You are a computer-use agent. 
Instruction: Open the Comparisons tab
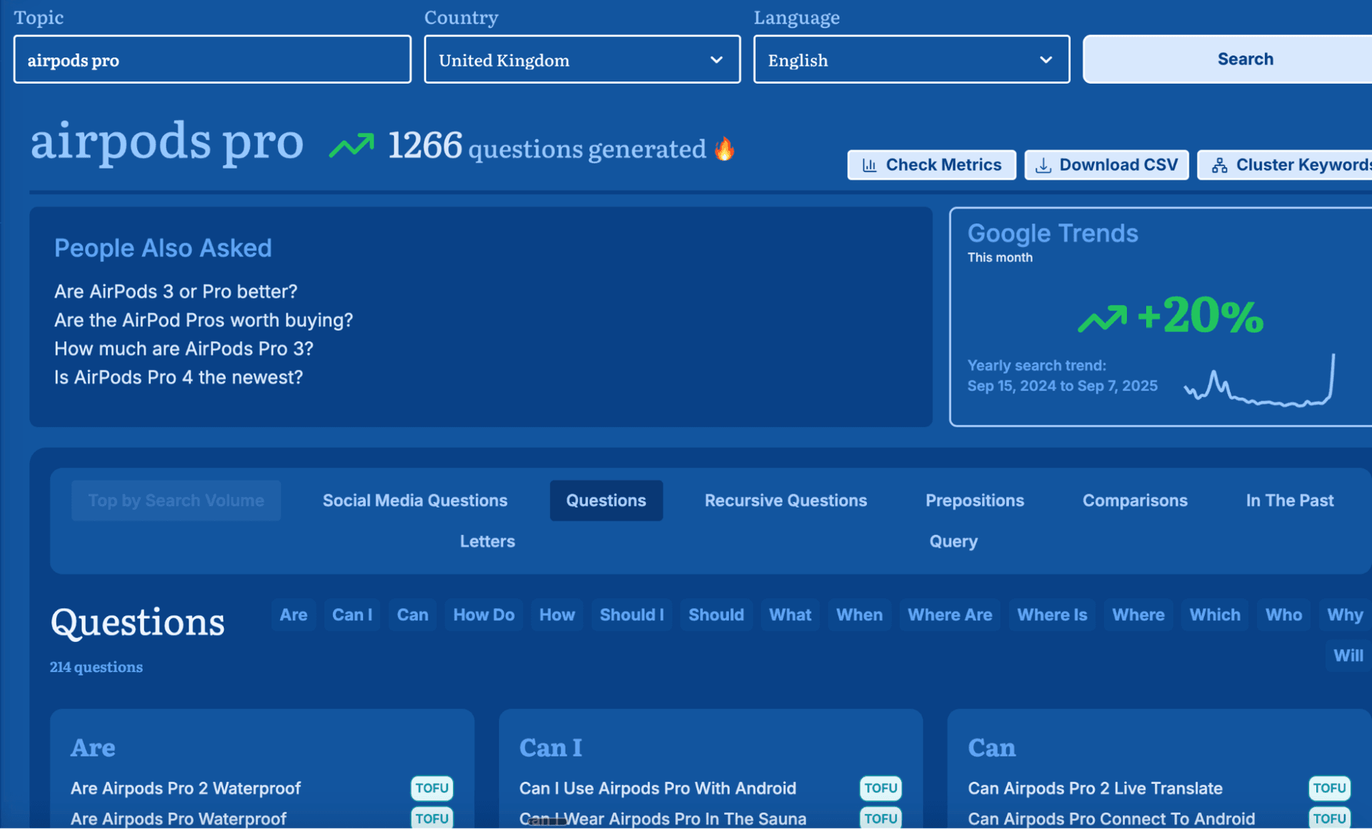1134,501
